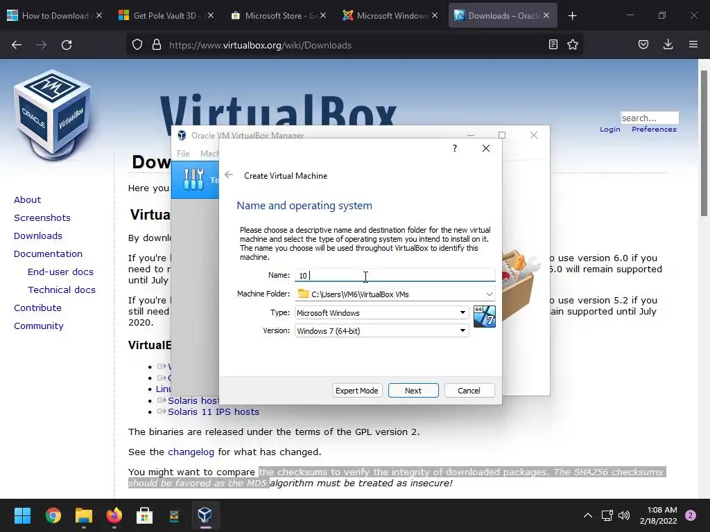Close the Microsoft Store tab
The height and width of the screenshot is (532, 710).
coord(323,16)
